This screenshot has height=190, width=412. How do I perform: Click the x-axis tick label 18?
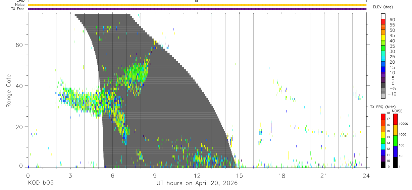coord(281,175)
